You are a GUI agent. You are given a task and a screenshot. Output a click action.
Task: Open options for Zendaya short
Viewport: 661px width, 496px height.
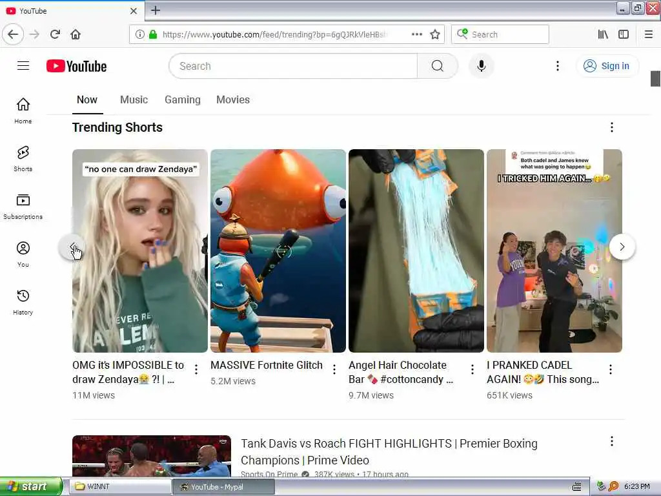196,369
